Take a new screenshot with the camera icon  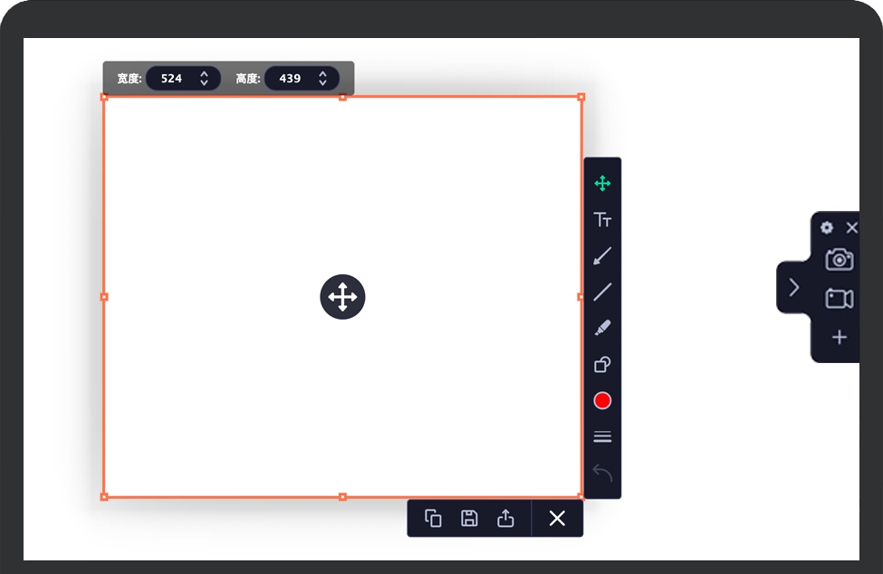(839, 259)
